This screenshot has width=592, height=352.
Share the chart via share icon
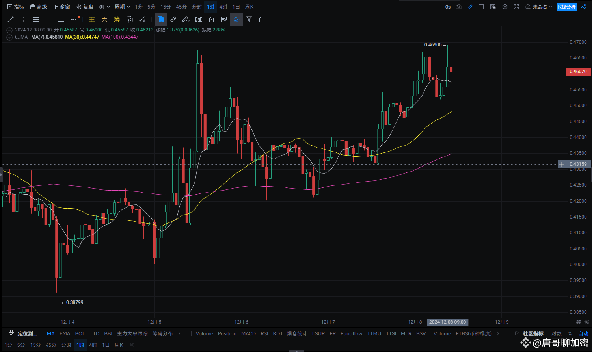point(584,7)
